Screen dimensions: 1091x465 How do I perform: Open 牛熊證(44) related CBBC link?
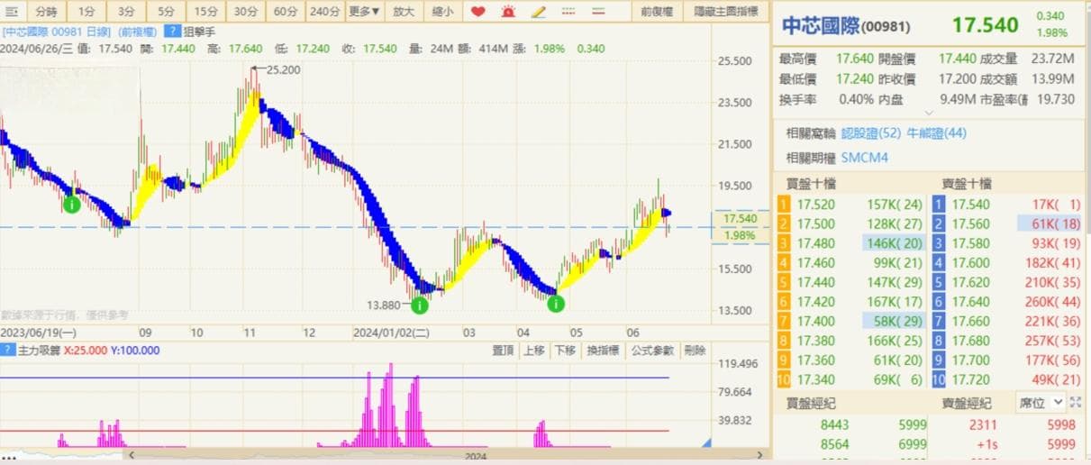(937, 133)
